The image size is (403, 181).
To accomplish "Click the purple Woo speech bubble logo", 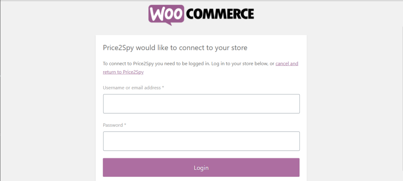I will pos(166,14).
